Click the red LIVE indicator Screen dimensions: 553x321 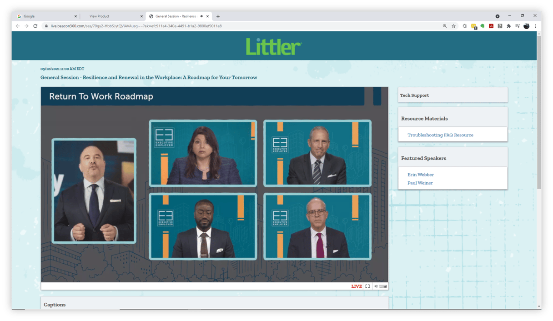[x=357, y=286]
